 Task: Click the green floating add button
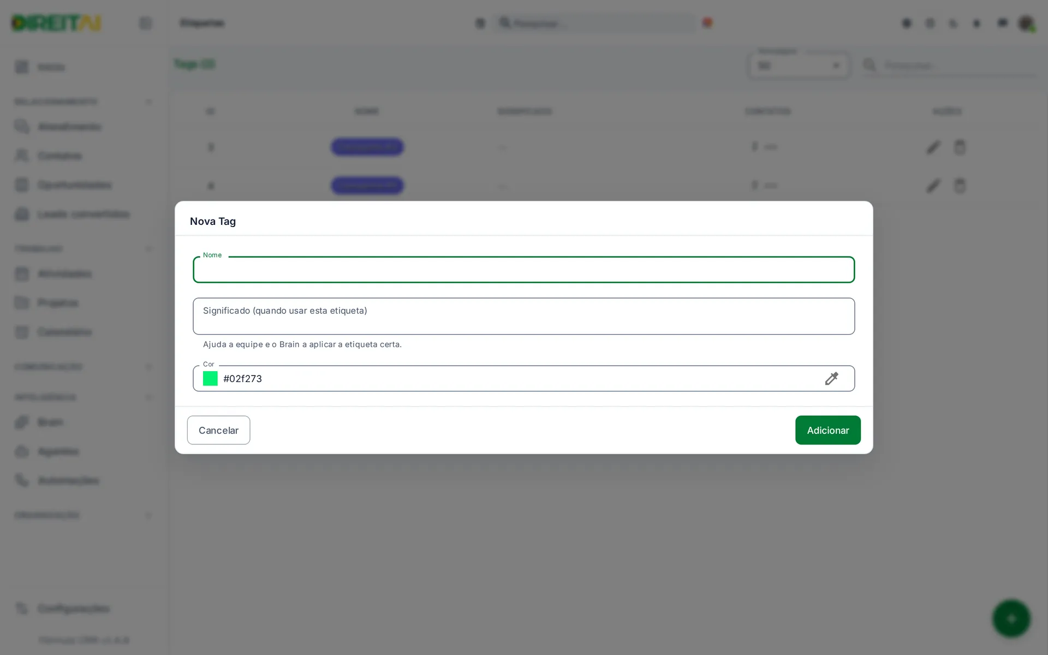click(1011, 618)
